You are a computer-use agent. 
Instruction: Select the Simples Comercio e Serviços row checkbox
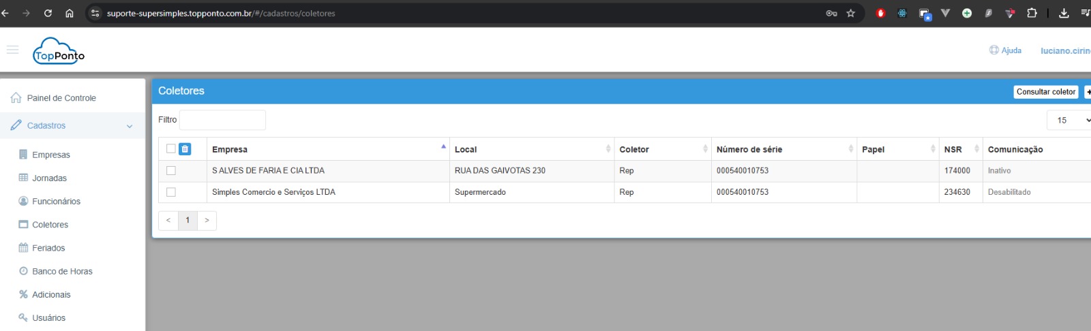point(171,192)
